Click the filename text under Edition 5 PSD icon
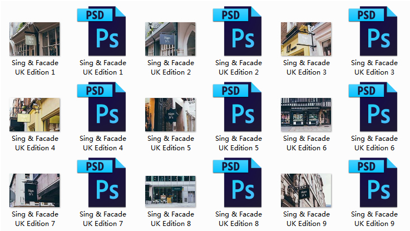 tap(238, 143)
